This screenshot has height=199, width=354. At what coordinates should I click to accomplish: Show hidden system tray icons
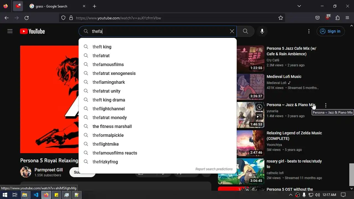(x=291, y=195)
